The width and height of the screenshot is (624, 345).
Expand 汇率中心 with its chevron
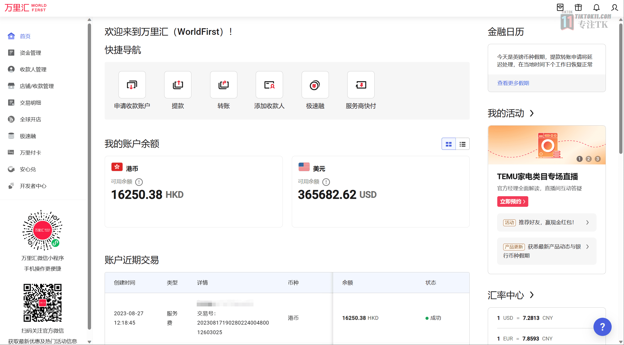[532, 295]
